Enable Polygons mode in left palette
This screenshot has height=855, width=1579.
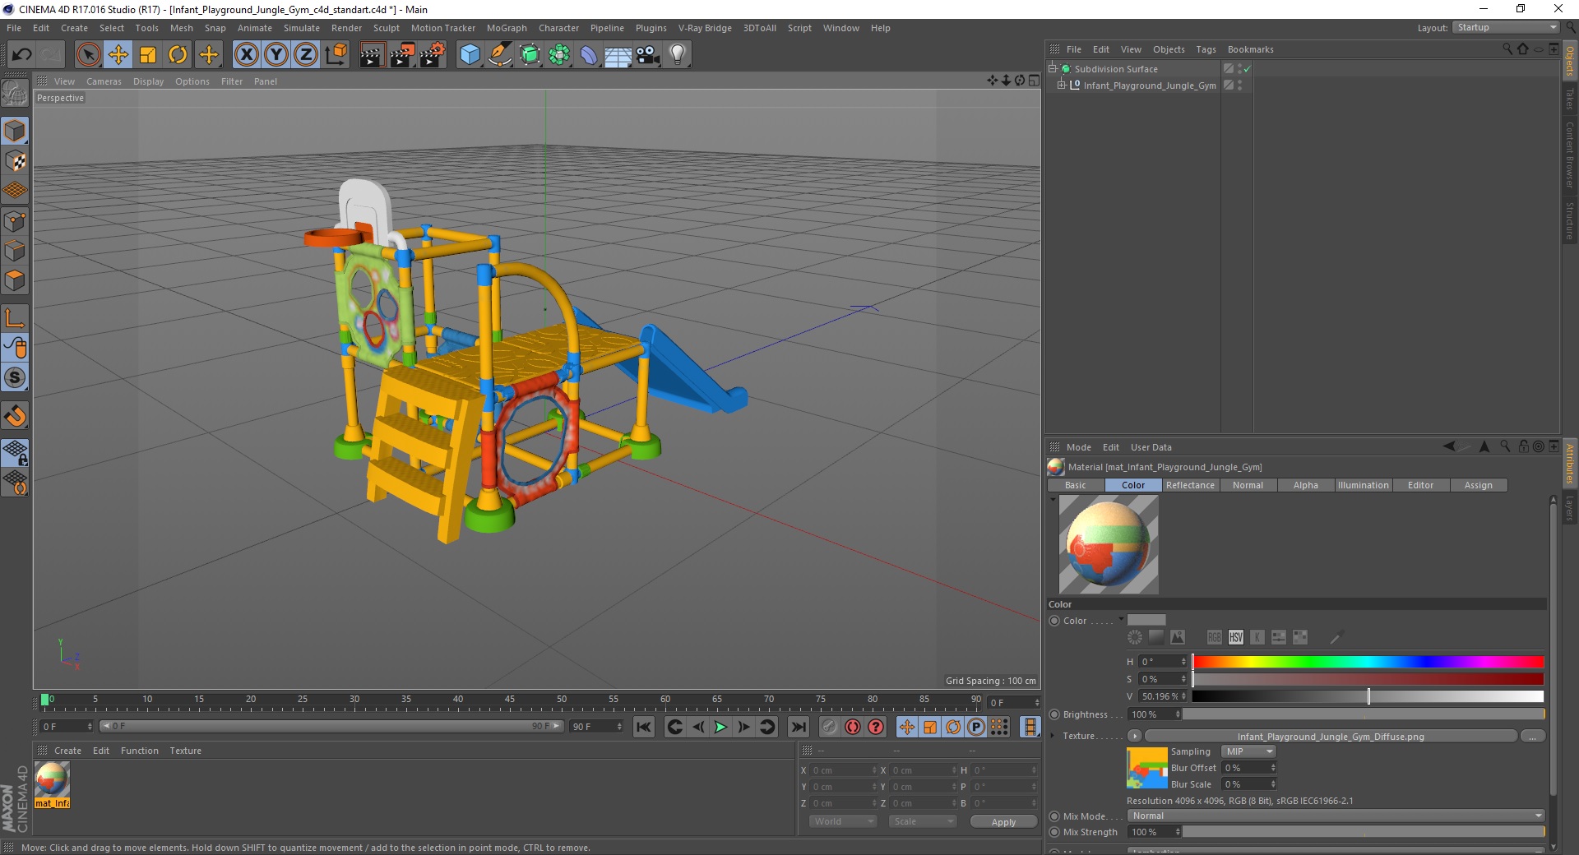[15, 280]
